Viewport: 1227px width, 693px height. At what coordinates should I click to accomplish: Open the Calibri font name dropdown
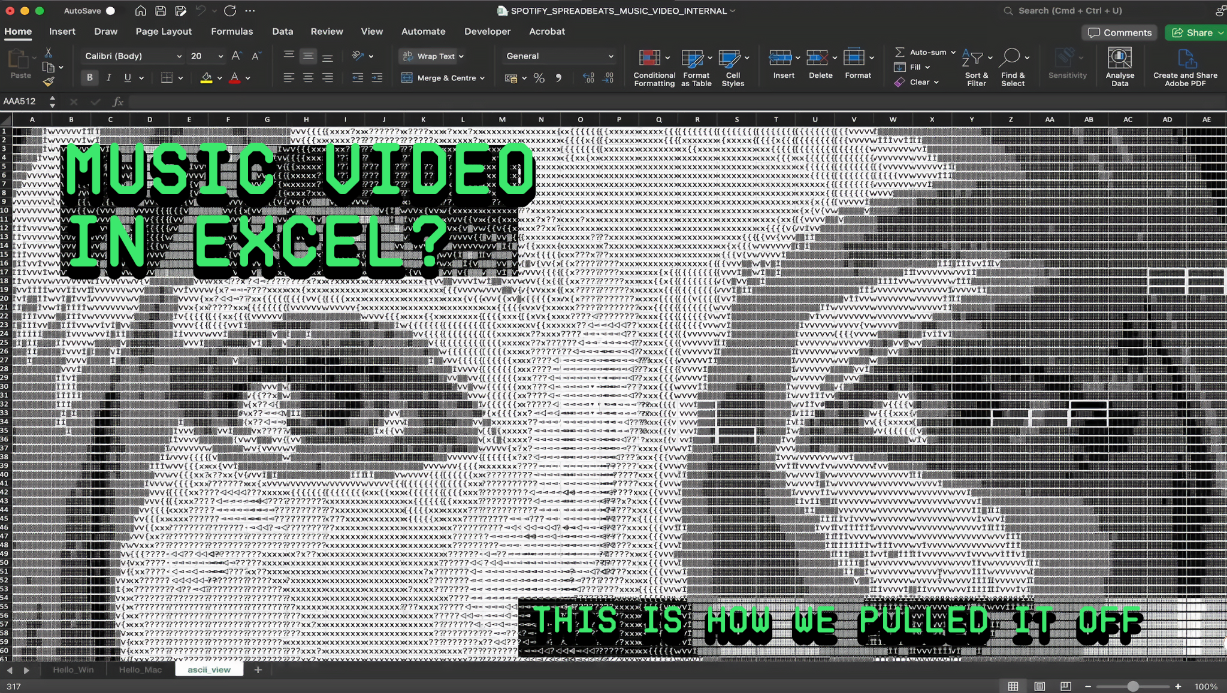[x=179, y=56]
